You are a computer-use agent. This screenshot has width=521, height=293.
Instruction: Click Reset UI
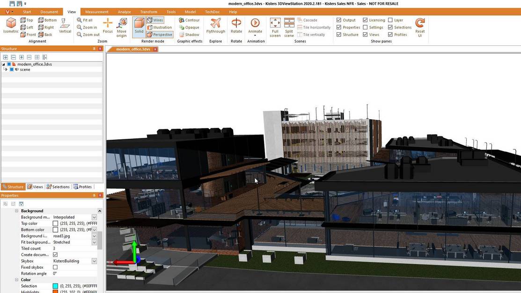click(420, 28)
